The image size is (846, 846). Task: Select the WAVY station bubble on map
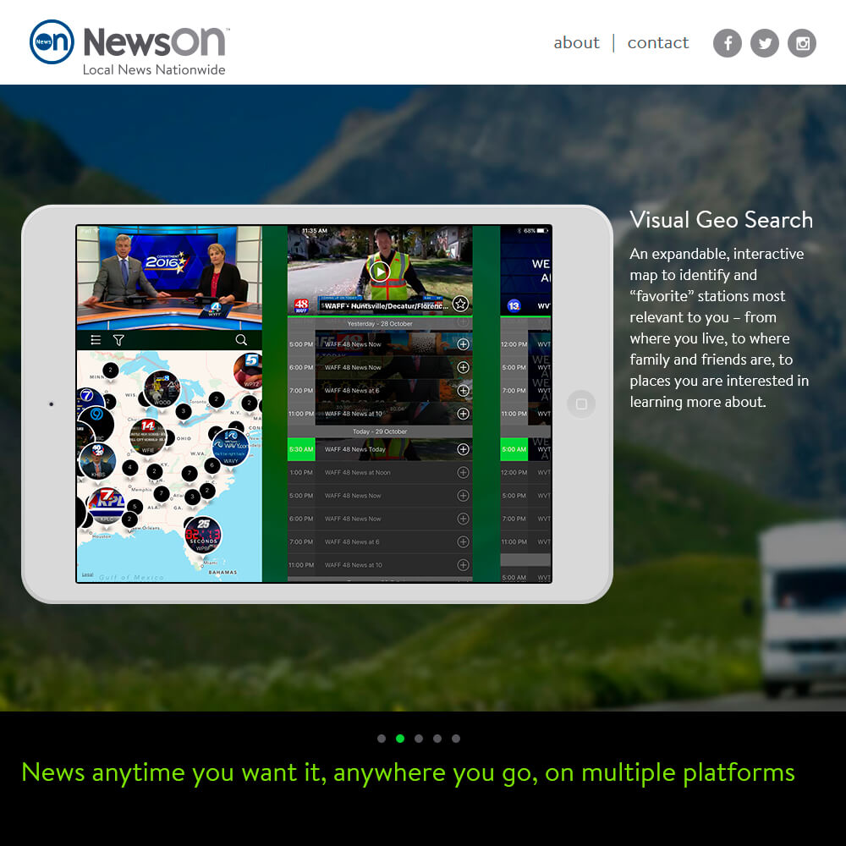coord(230,448)
